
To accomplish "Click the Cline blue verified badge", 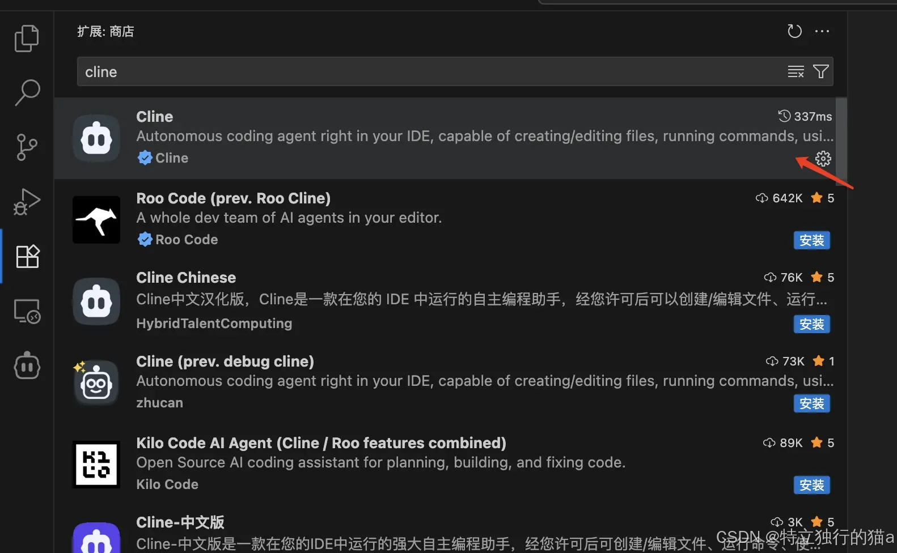I will coord(145,158).
